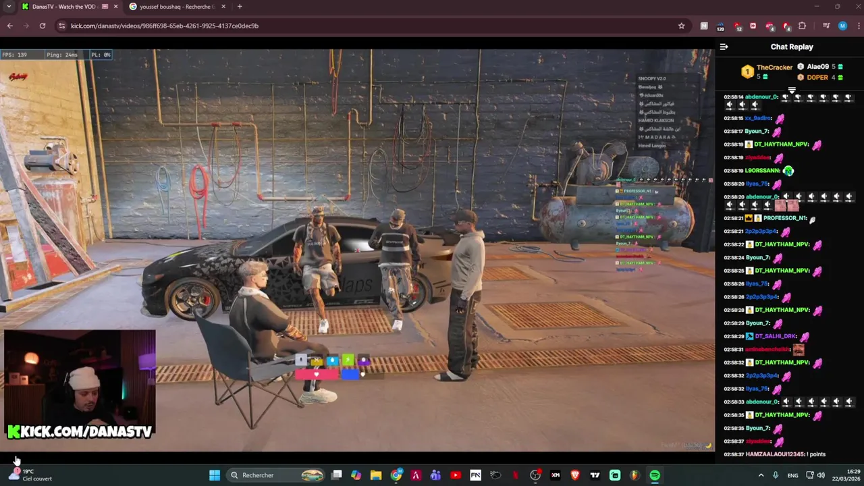Screen dimensions: 864x486
Task: Open the weather widget 19°C
Action: pyautogui.click(x=30, y=475)
